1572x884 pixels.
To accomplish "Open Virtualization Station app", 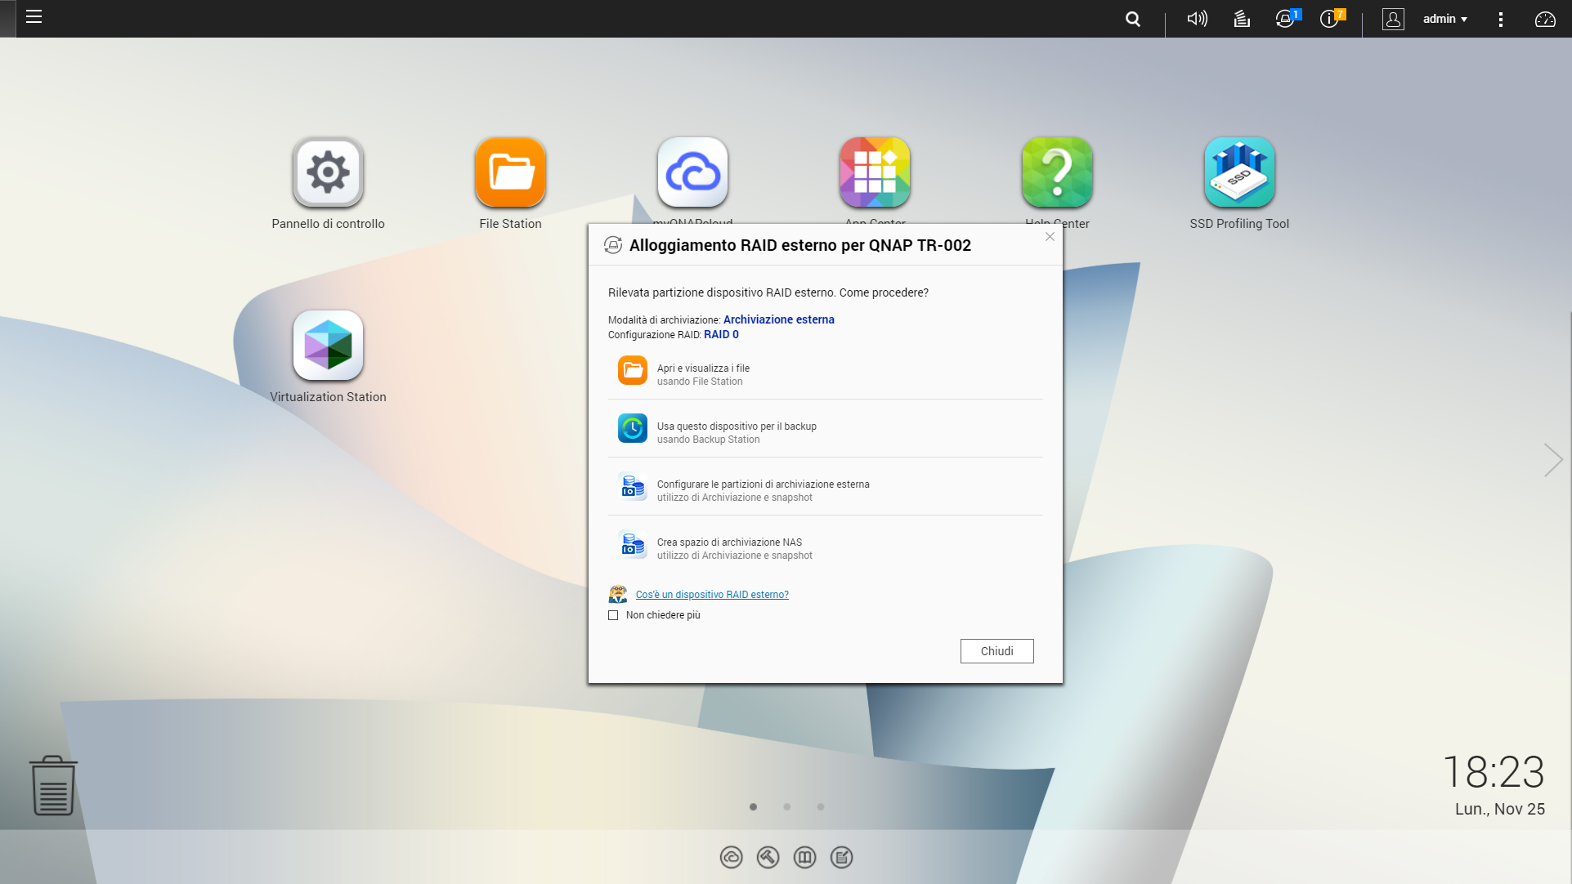I will click(x=328, y=346).
